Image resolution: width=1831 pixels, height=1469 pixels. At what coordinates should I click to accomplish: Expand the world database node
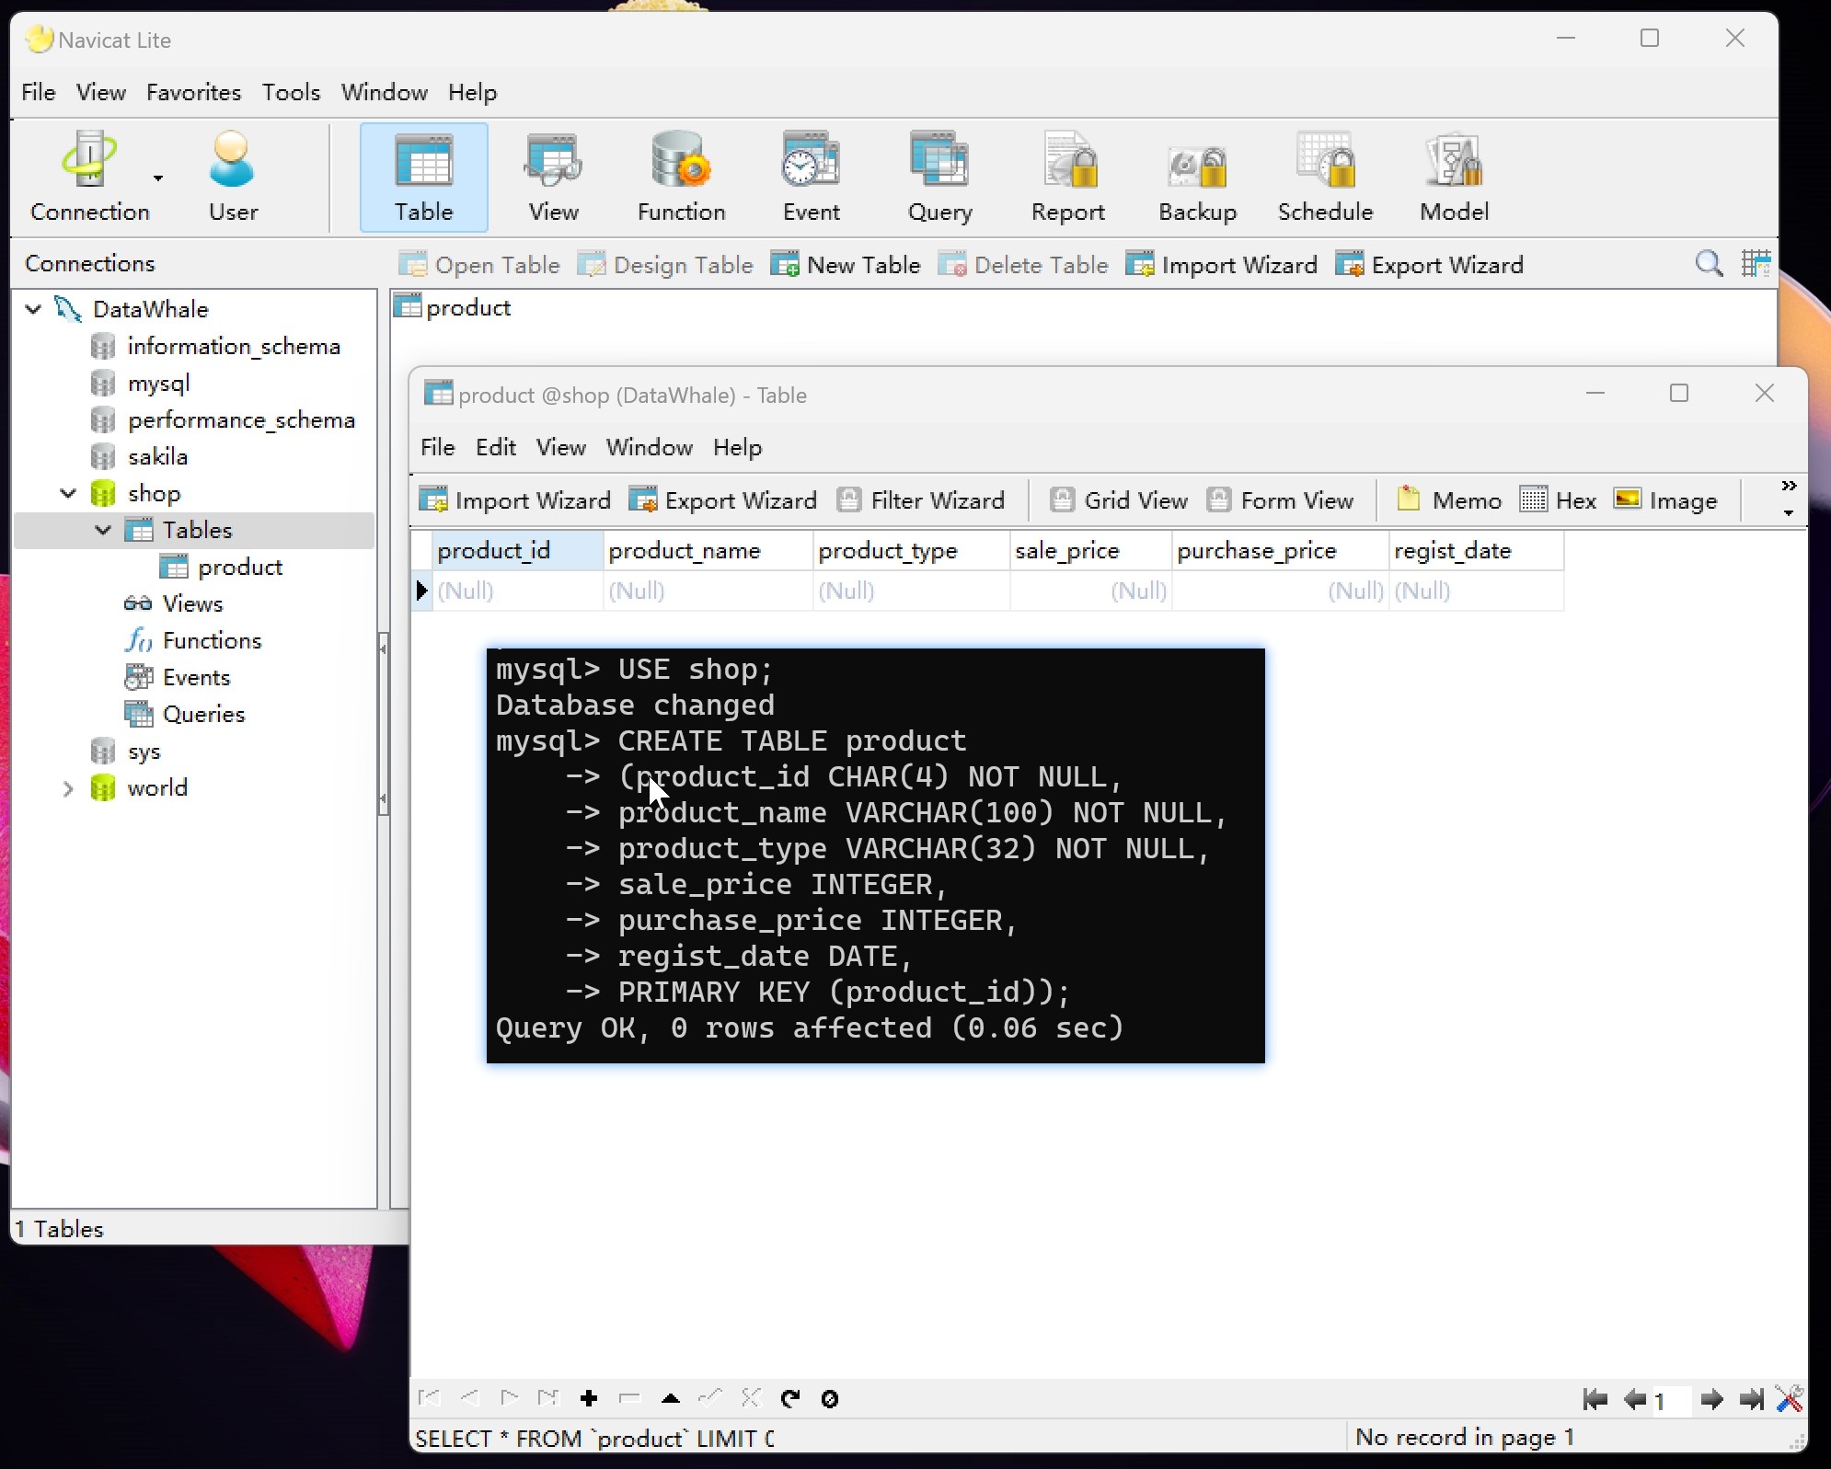coord(68,788)
